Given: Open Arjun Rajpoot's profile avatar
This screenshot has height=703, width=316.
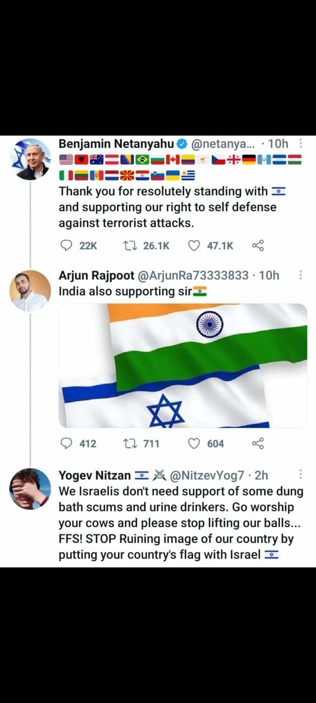Looking at the screenshot, I should 30,291.
